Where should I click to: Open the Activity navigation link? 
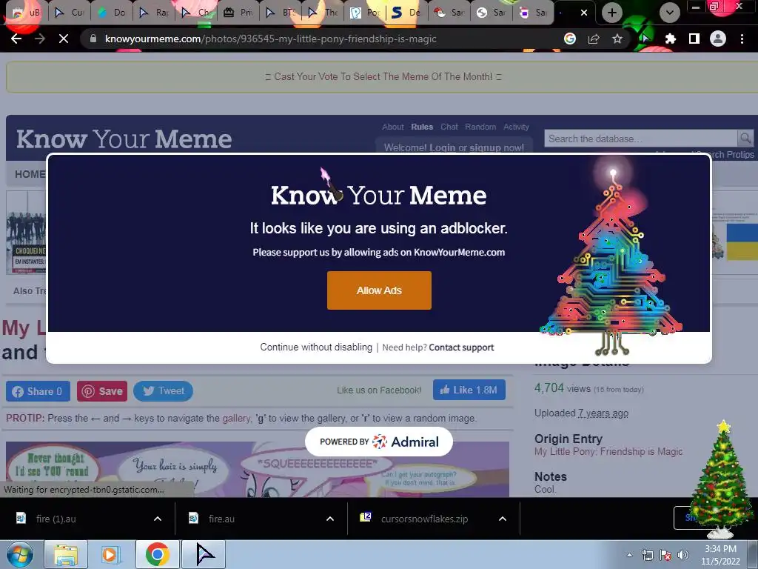click(x=516, y=127)
